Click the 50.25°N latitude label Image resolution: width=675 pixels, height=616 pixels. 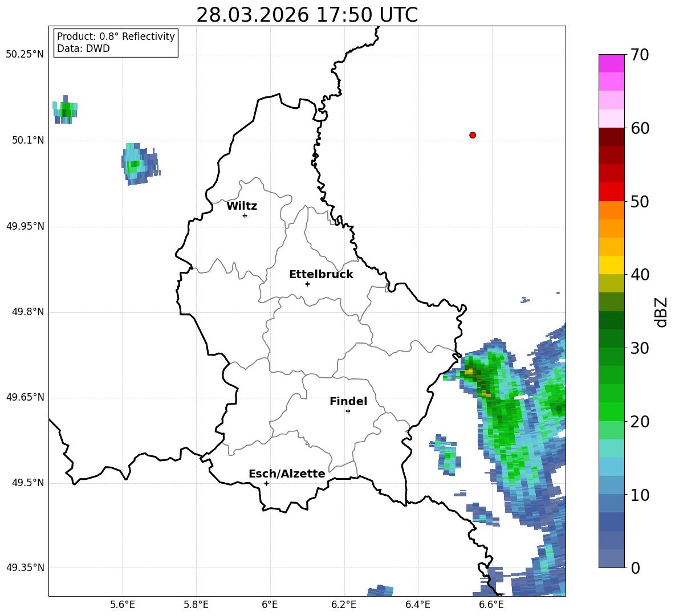click(25, 54)
